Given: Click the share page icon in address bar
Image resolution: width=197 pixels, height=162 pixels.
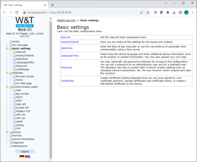Looking at the screenshot, I should point(141,12).
